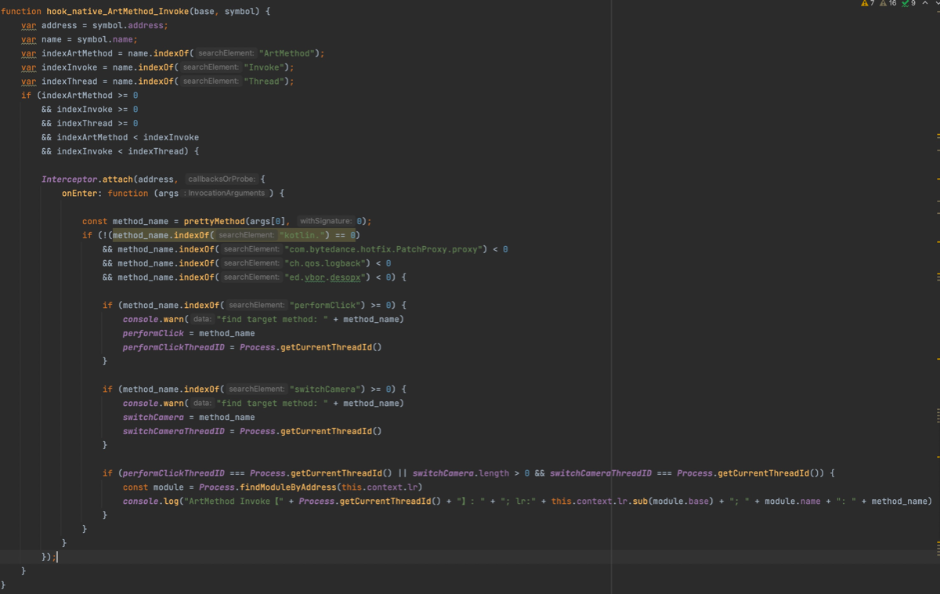The width and height of the screenshot is (940, 594).
Task: Click the callbacksOrProbe: parameter hint
Action: click(222, 179)
